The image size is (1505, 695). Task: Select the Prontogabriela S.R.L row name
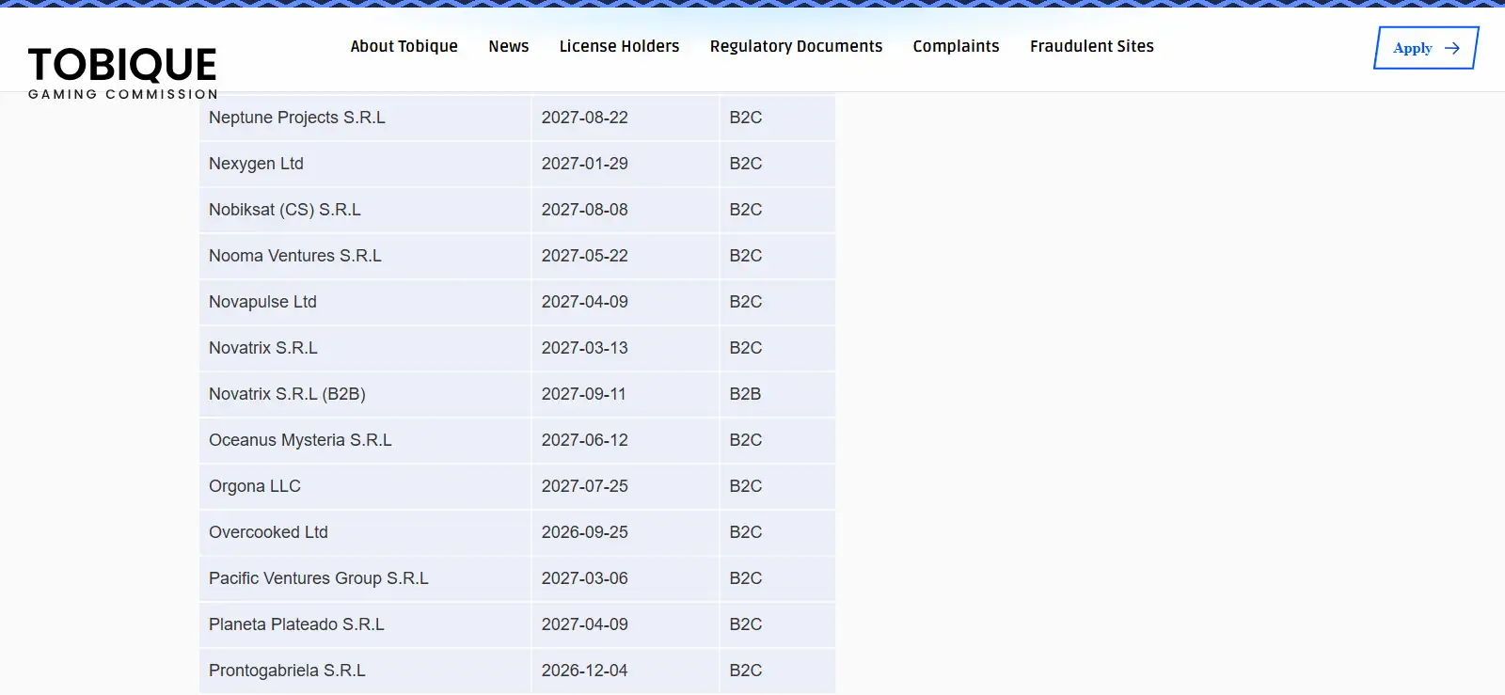[x=287, y=671]
